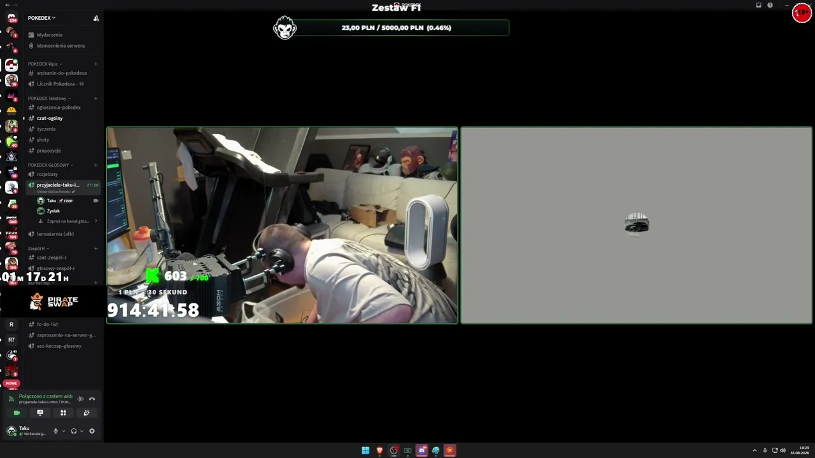Mute microphone in user panel
Image resolution: width=815 pixels, height=458 pixels.
pos(55,431)
